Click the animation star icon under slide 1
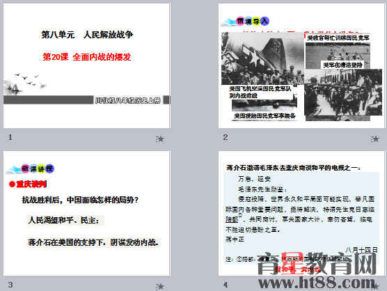 click(x=160, y=139)
